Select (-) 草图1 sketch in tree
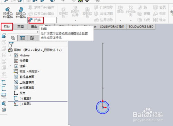Screen dimensions: 173x126 coord(22,98)
